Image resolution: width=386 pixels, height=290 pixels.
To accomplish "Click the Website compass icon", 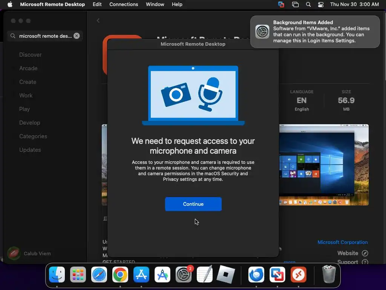I will (365, 253).
